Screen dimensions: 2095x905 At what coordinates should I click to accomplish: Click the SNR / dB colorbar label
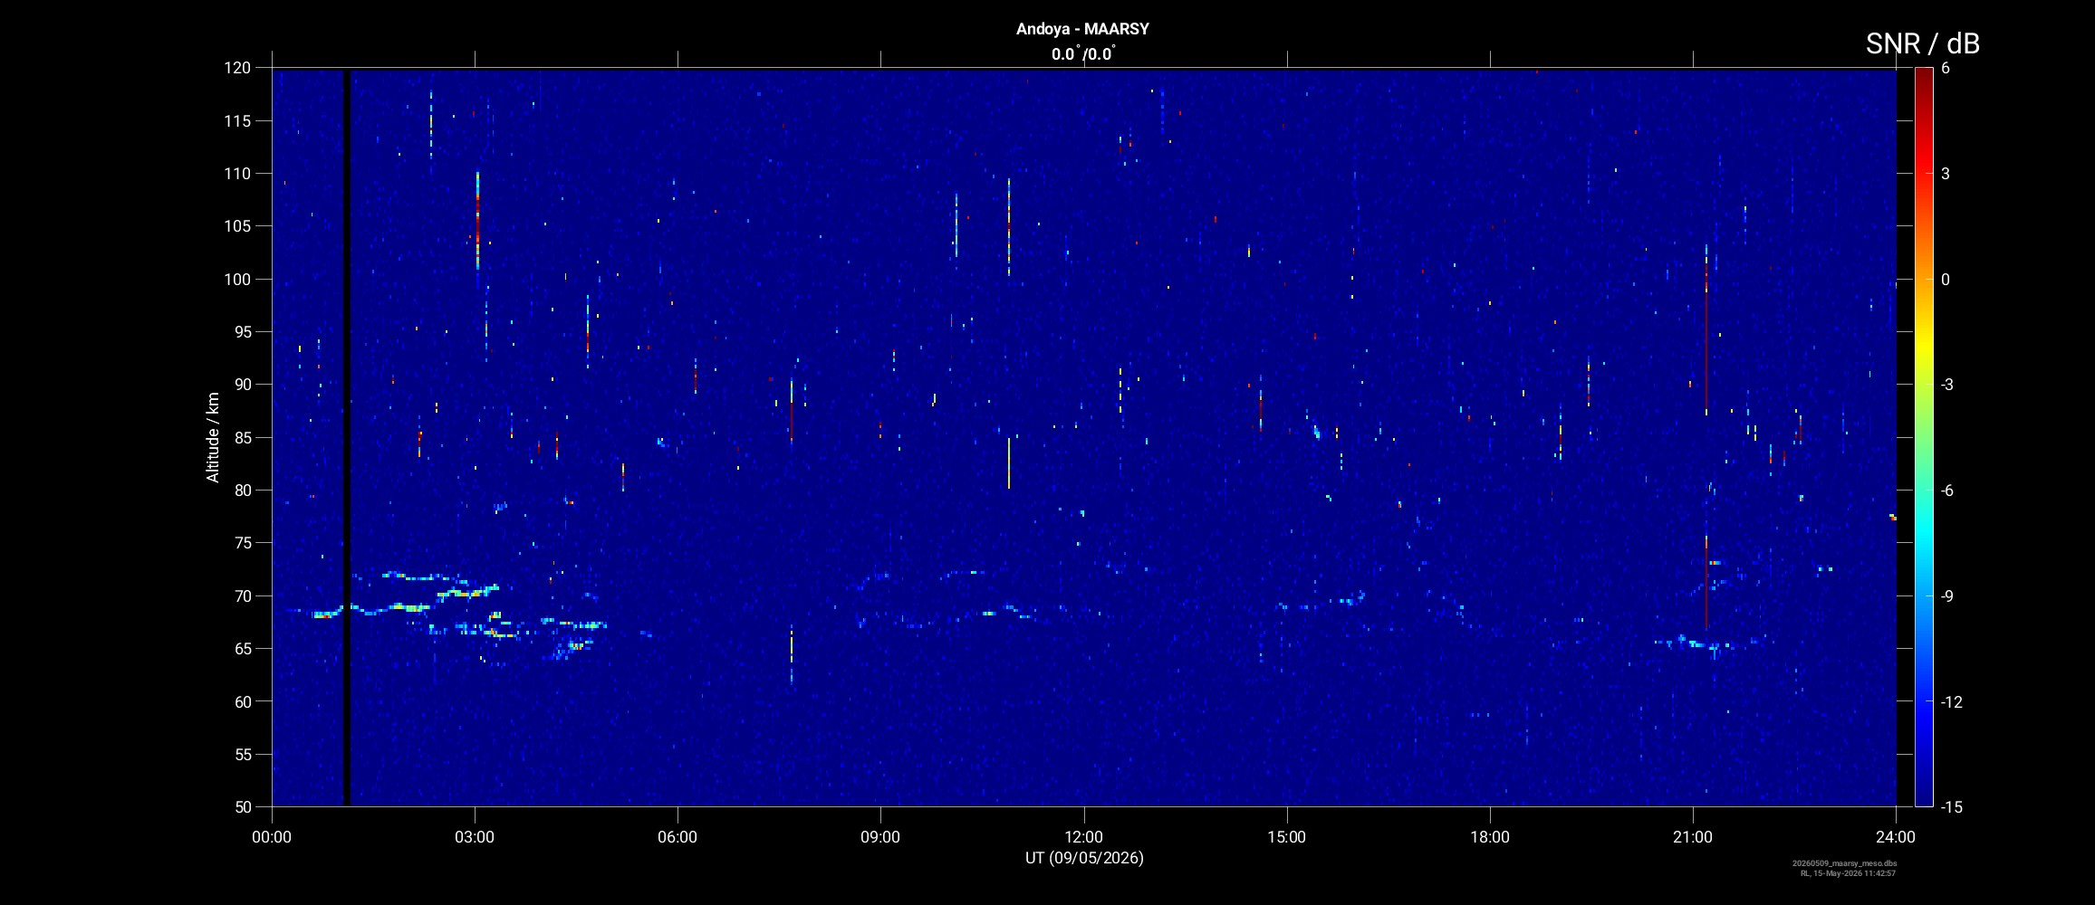click(x=1922, y=43)
